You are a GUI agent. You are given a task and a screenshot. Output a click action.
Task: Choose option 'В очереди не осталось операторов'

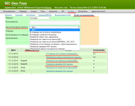pos(55,32)
